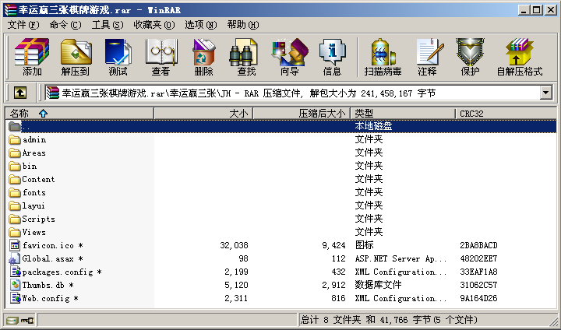Click the 自解压格式 (SFX) toolbar icon
The image size is (561, 330).
pos(519,58)
